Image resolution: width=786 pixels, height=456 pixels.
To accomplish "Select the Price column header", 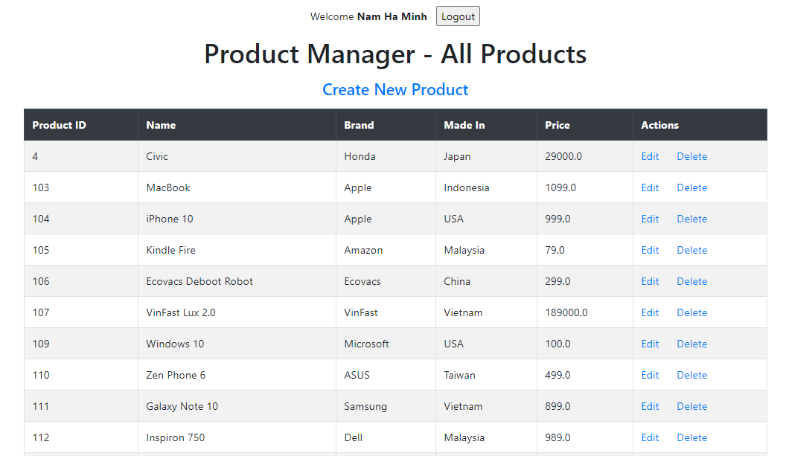I will coord(584,125).
